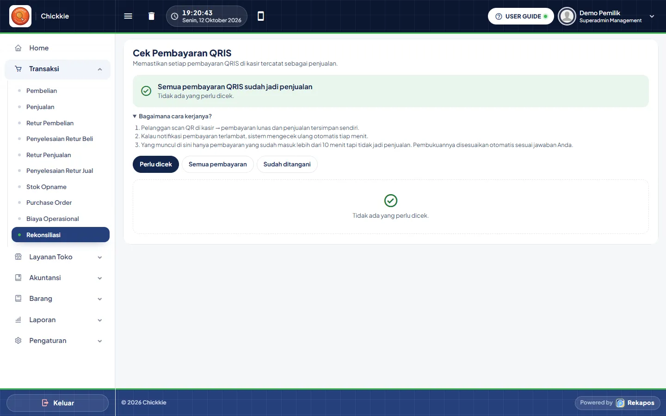Viewport: 666px width, 416px height.
Task: Click the Keluar logout button
Action: 57,403
